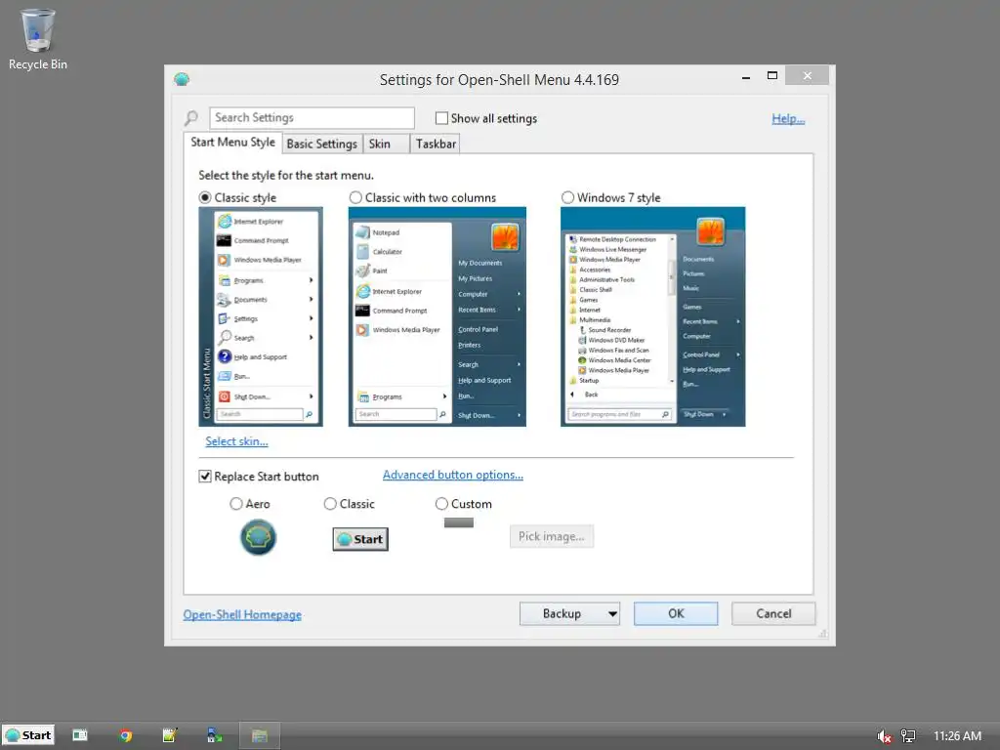Click the window resize grip corner
The width and height of the screenshot is (1000, 750).
pos(822,633)
